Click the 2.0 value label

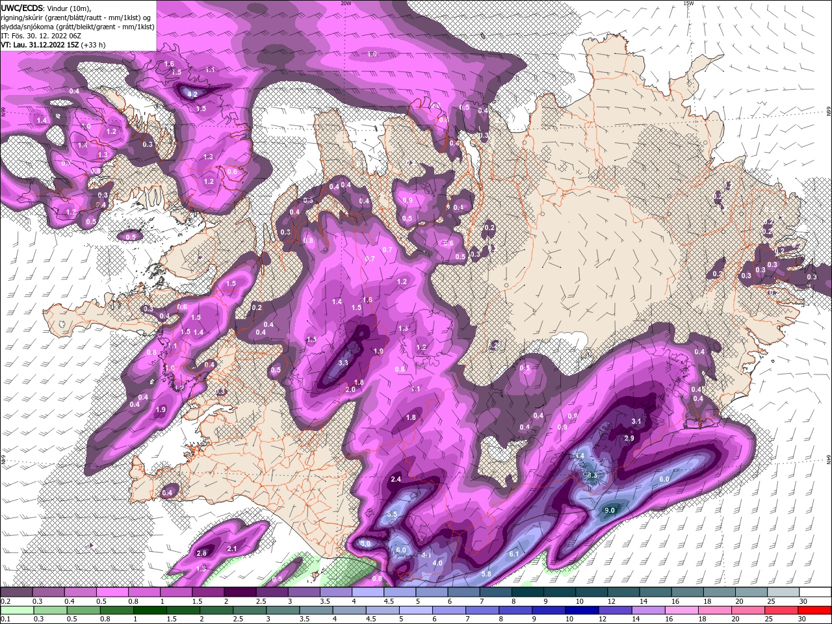(350, 389)
